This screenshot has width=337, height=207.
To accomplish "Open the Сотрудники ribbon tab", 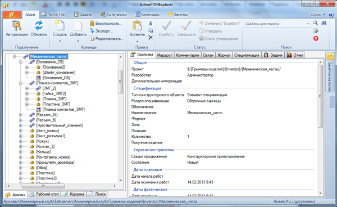I will tap(113, 15).
